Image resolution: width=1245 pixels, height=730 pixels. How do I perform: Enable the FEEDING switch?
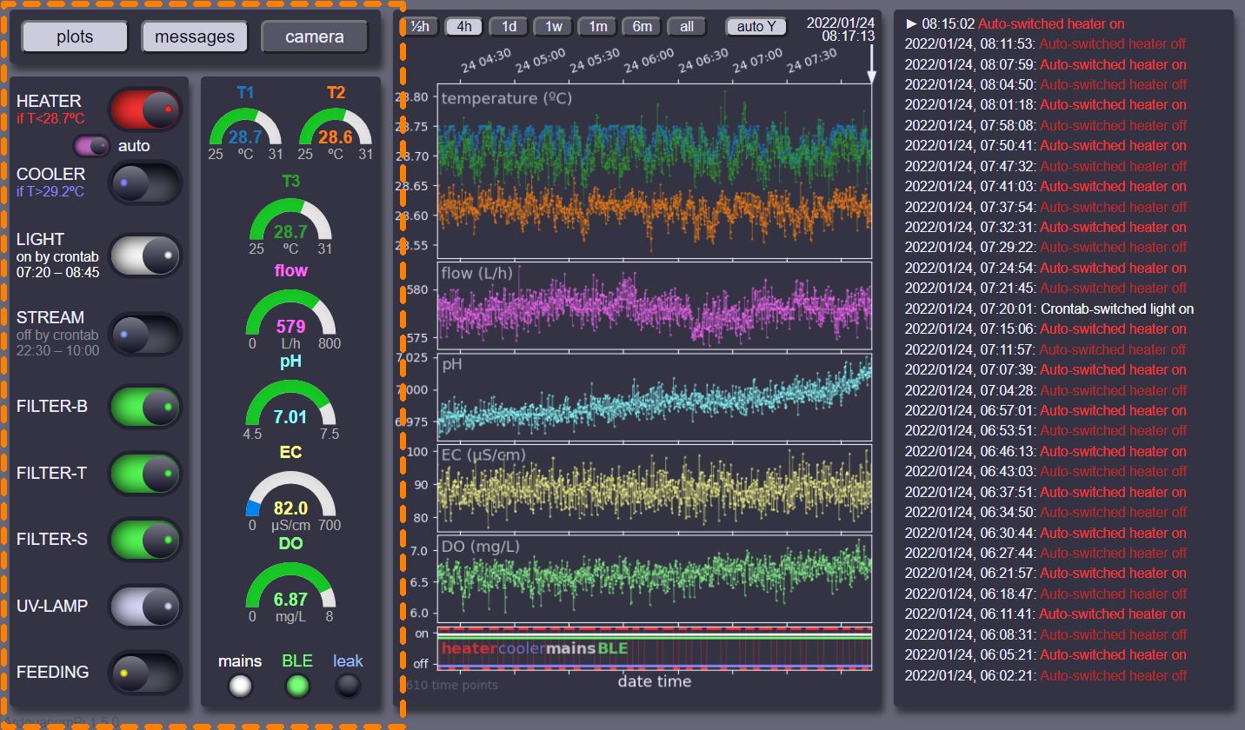tap(145, 673)
